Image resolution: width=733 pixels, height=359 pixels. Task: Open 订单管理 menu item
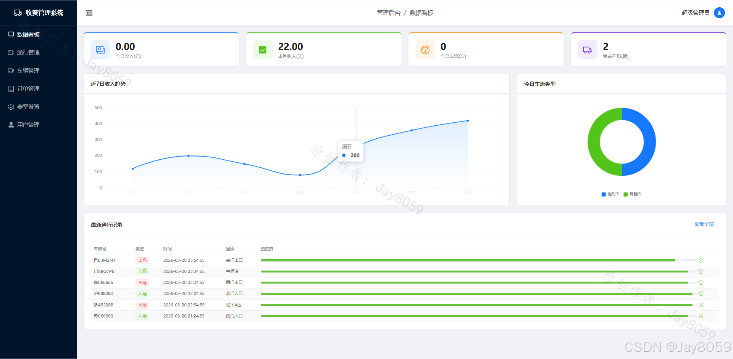[x=38, y=89]
